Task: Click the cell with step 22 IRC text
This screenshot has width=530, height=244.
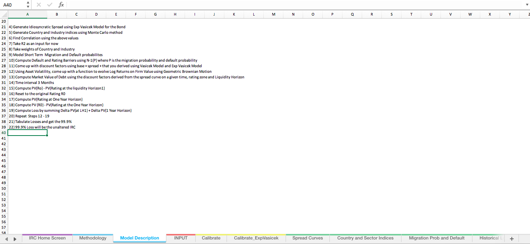Action: [27, 127]
